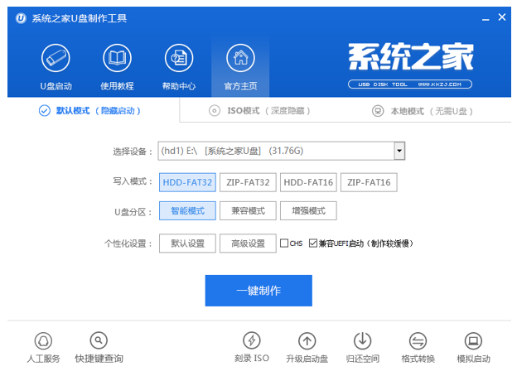
Task: Click the 模拟启动 monitor icon
Action: [473, 340]
